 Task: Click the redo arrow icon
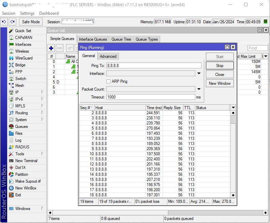pyautogui.click(x=12, y=22)
